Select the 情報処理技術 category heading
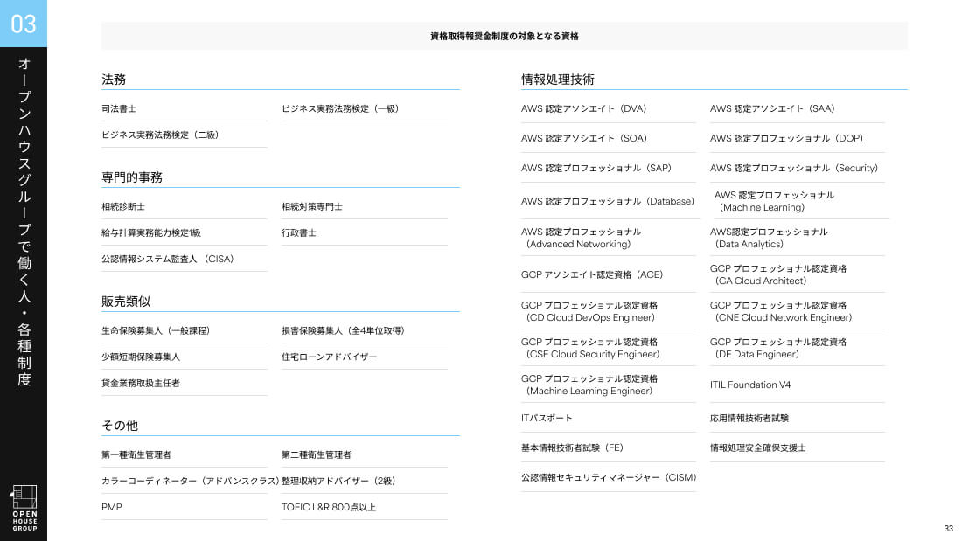Screen dimensions: 962x541 [558, 80]
